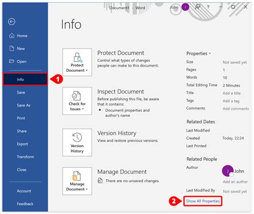This screenshot has width=254, height=214.
Task: Click the purple account avatar in title bar
Action: [185, 7]
